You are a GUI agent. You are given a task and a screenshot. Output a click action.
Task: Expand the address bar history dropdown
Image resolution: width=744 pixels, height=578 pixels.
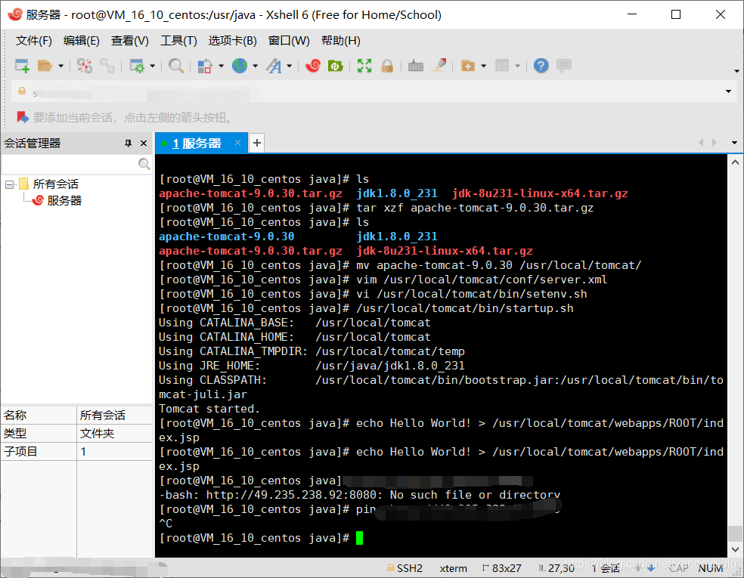[728, 91]
